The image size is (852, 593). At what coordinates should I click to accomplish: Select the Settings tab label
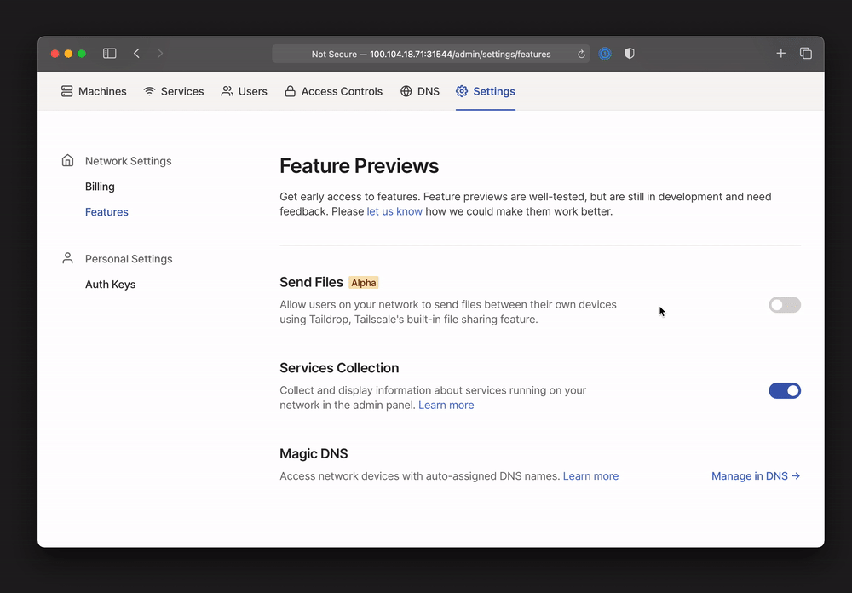point(494,91)
